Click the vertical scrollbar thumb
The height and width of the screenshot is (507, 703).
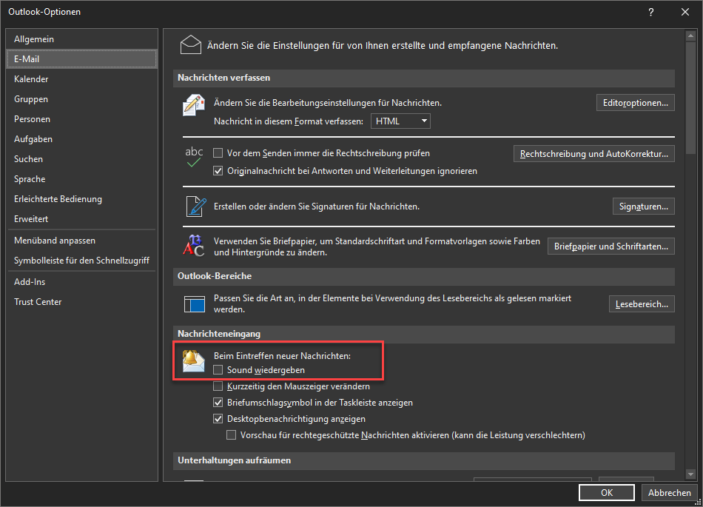tap(690, 98)
